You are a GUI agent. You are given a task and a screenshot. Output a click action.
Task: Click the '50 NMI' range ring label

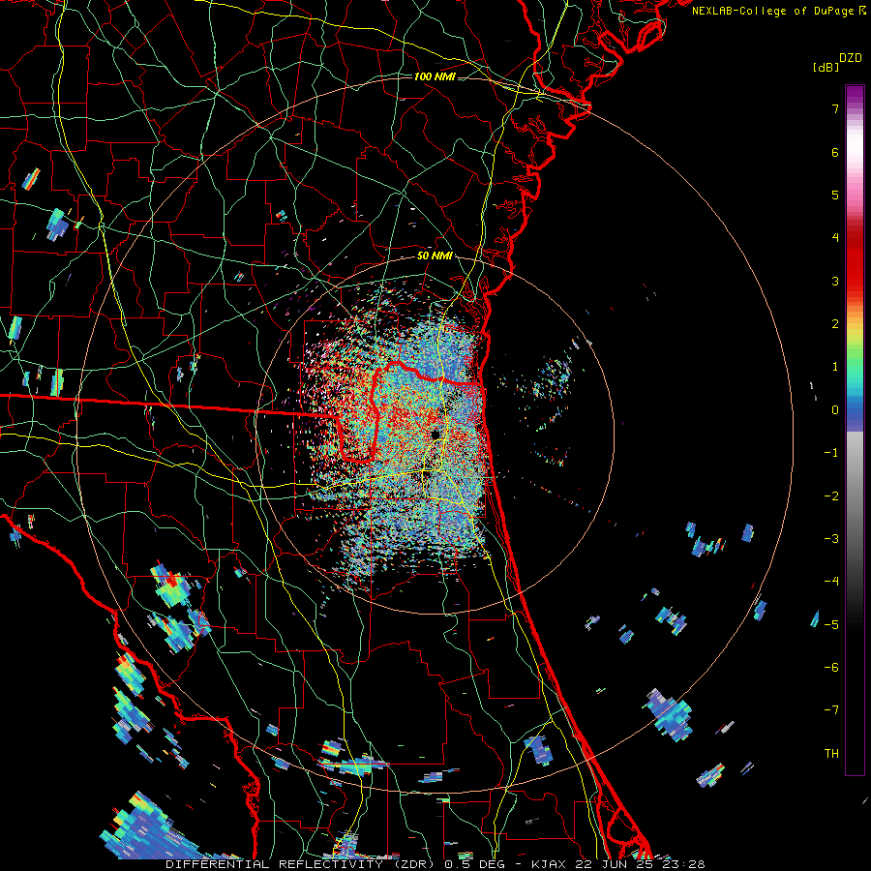click(435, 255)
